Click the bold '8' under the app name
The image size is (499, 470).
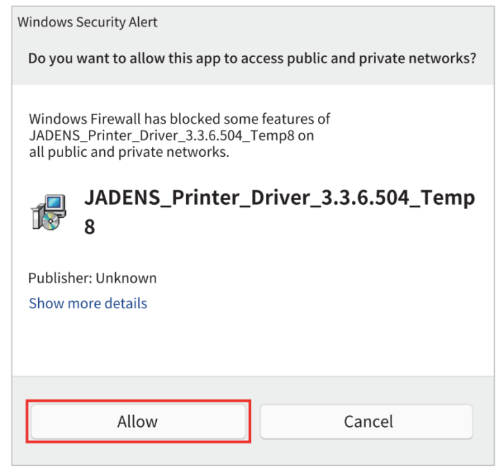(x=90, y=227)
